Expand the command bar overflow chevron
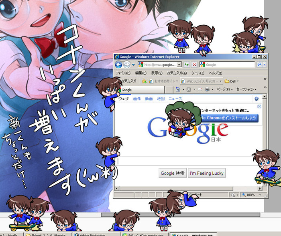Image resolution: width=281 pixels, height=236 pixels. point(265,87)
